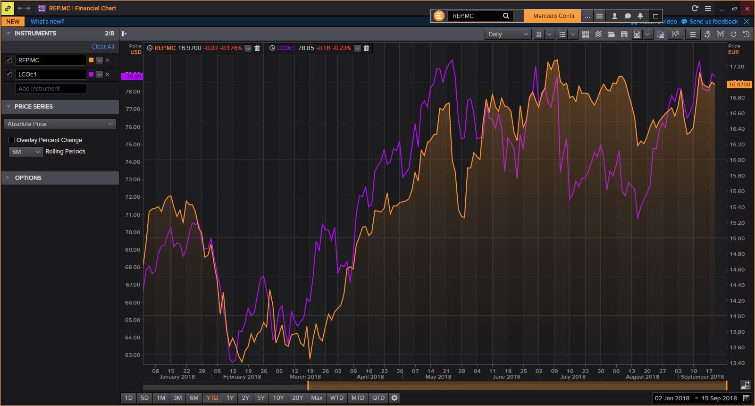Select the 3M time range
Image resolution: width=755 pixels, height=406 pixels.
[x=177, y=398]
